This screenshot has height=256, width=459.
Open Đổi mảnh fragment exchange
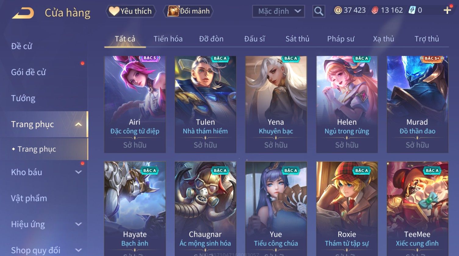[x=189, y=11]
